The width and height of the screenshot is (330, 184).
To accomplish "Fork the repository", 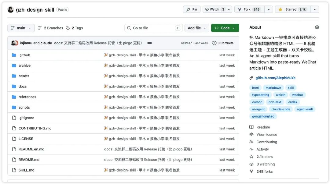I will coord(249,9).
